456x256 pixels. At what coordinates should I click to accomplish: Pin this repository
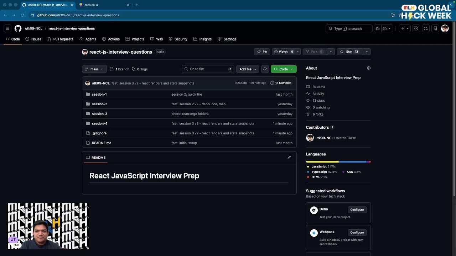coord(262,52)
